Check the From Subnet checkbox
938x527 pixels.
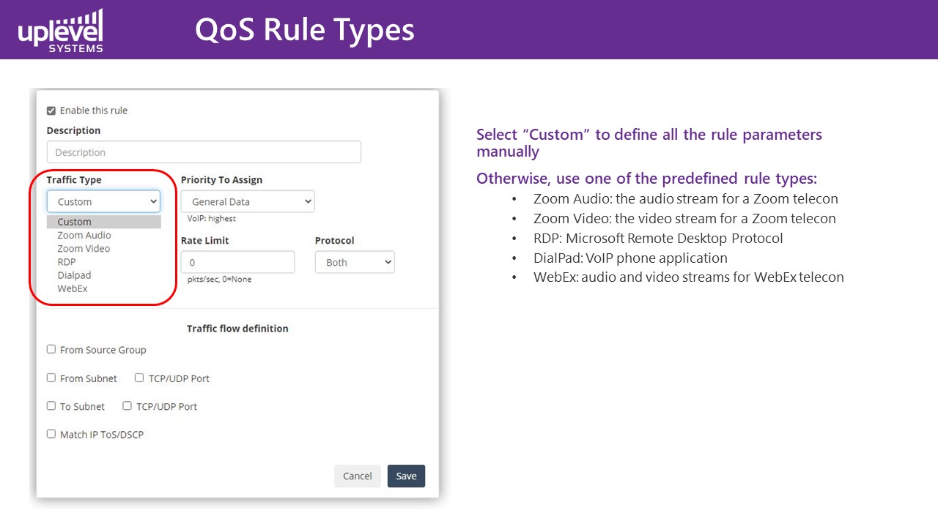(51, 378)
